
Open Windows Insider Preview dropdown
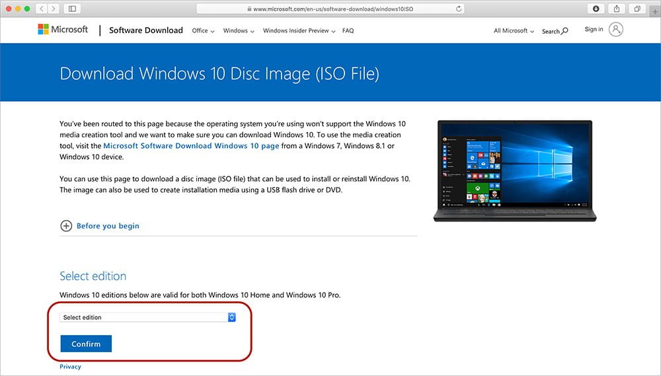pyautogui.click(x=299, y=30)
